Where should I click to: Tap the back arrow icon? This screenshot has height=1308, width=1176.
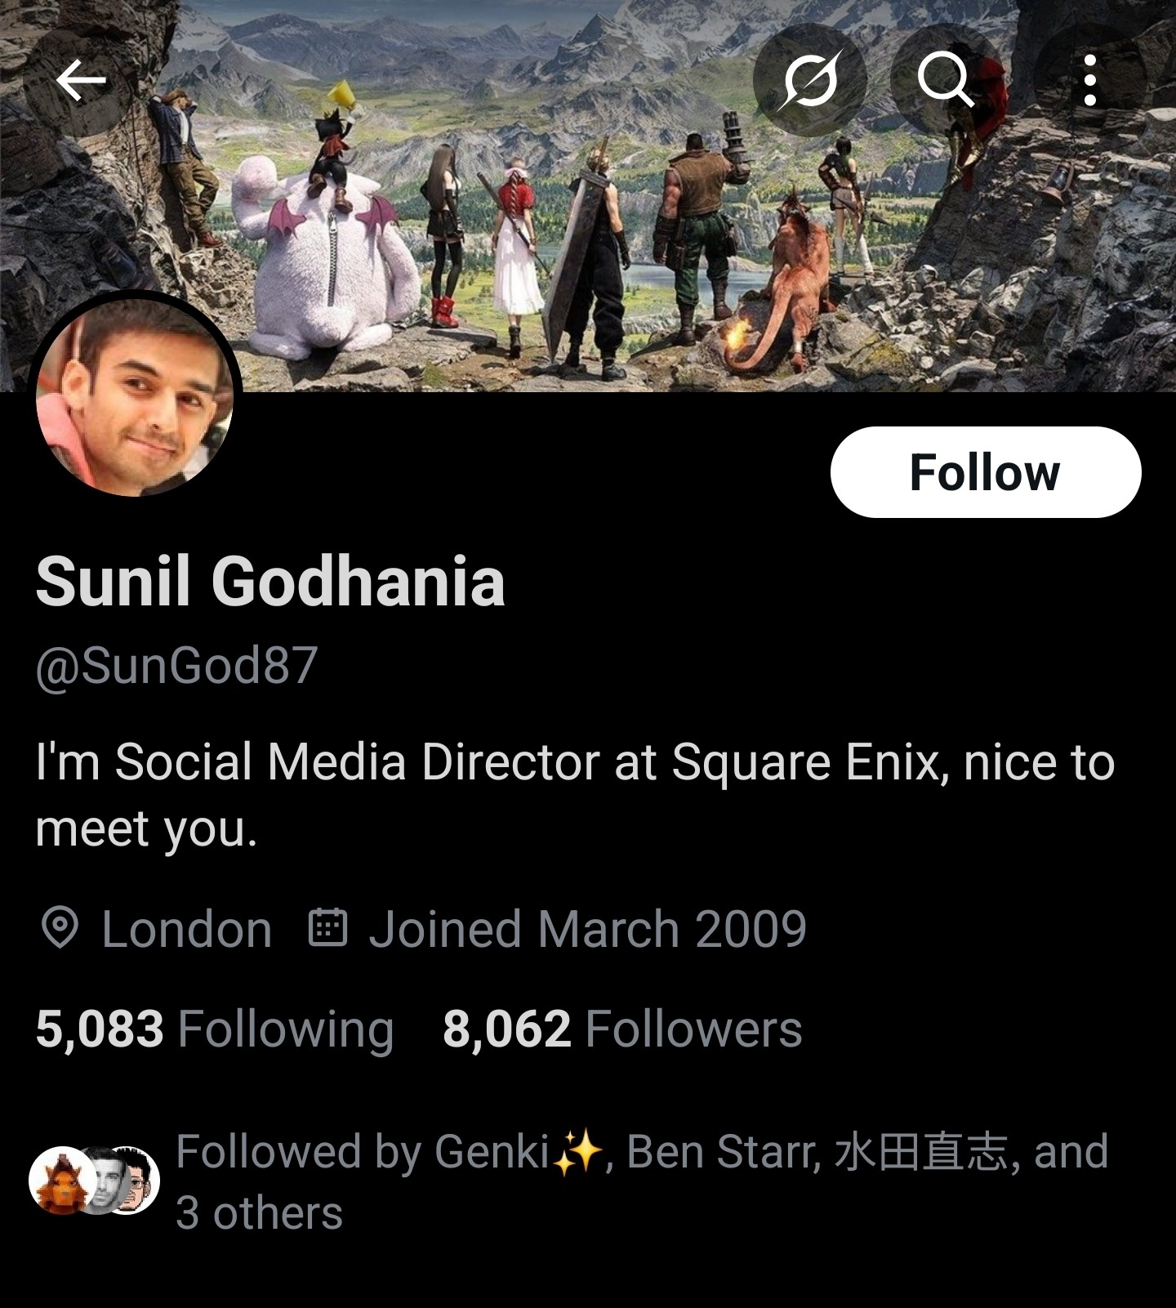81,80
